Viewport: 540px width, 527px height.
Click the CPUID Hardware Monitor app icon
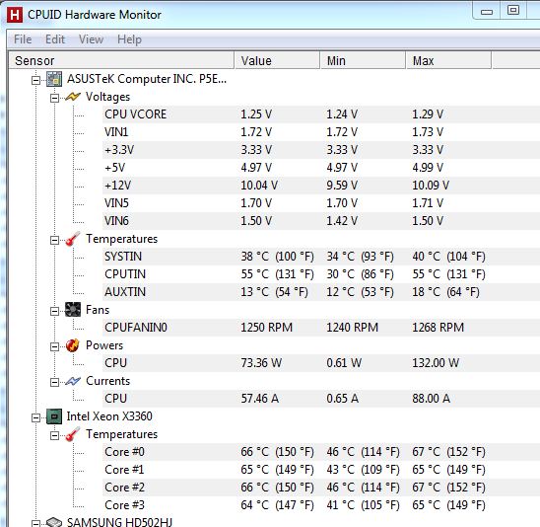coord(15,15)
